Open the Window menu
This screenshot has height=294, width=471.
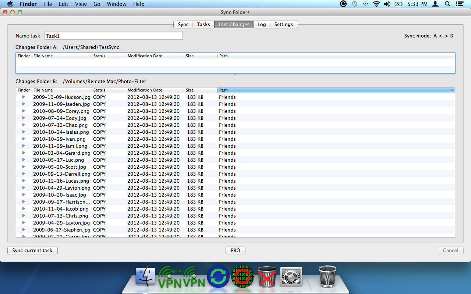point(117,4)
